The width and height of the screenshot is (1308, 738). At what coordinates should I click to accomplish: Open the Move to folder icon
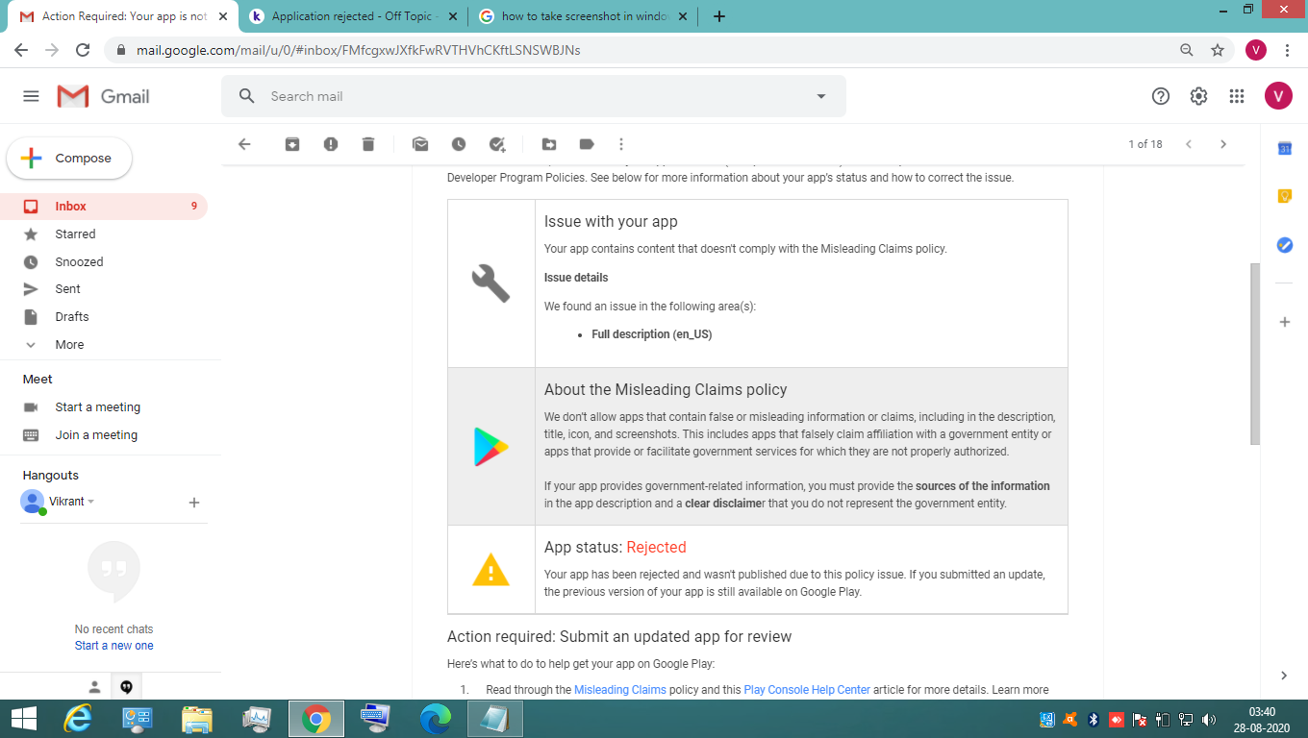[549, 144]
